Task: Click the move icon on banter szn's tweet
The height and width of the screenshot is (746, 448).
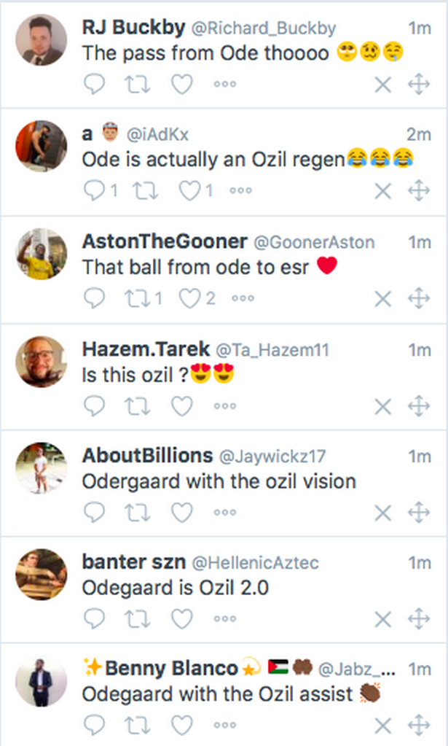Action: point(418,619)
